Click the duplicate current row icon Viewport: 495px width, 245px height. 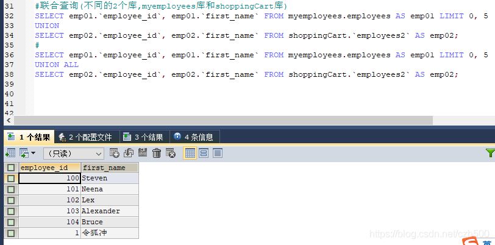pyautogui.click(x=129, y=153)
